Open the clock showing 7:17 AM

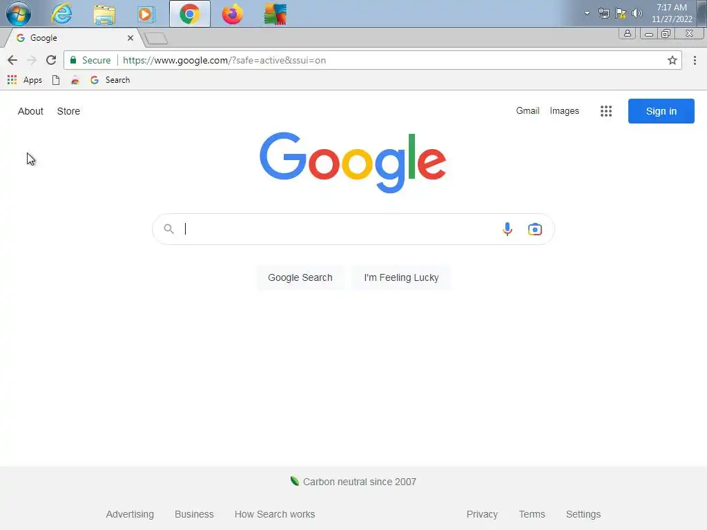point(671,13)
